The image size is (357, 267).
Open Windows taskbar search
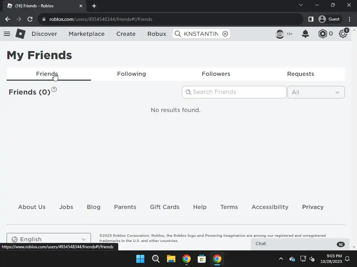tap(156, 259)
